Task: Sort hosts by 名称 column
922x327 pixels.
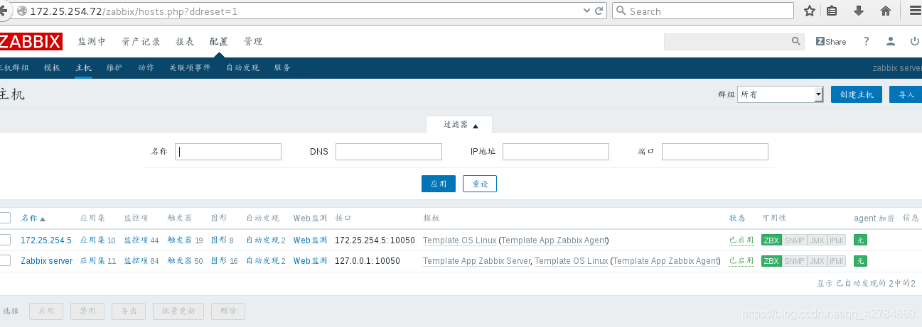Action: click(33, 218)
